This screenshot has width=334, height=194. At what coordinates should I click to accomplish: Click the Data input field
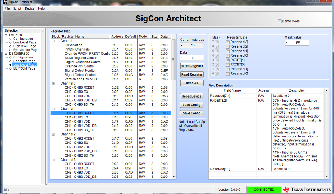(192, 58)
